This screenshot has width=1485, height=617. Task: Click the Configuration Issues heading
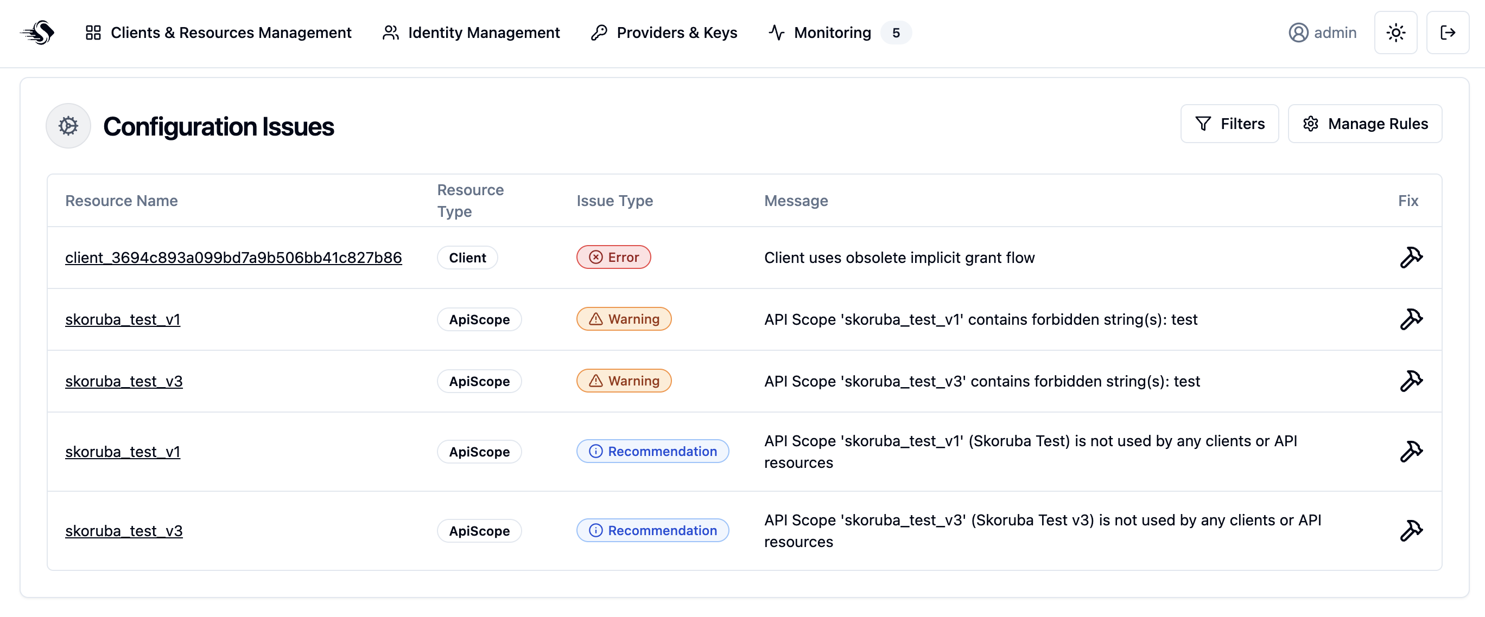(219, 126)
